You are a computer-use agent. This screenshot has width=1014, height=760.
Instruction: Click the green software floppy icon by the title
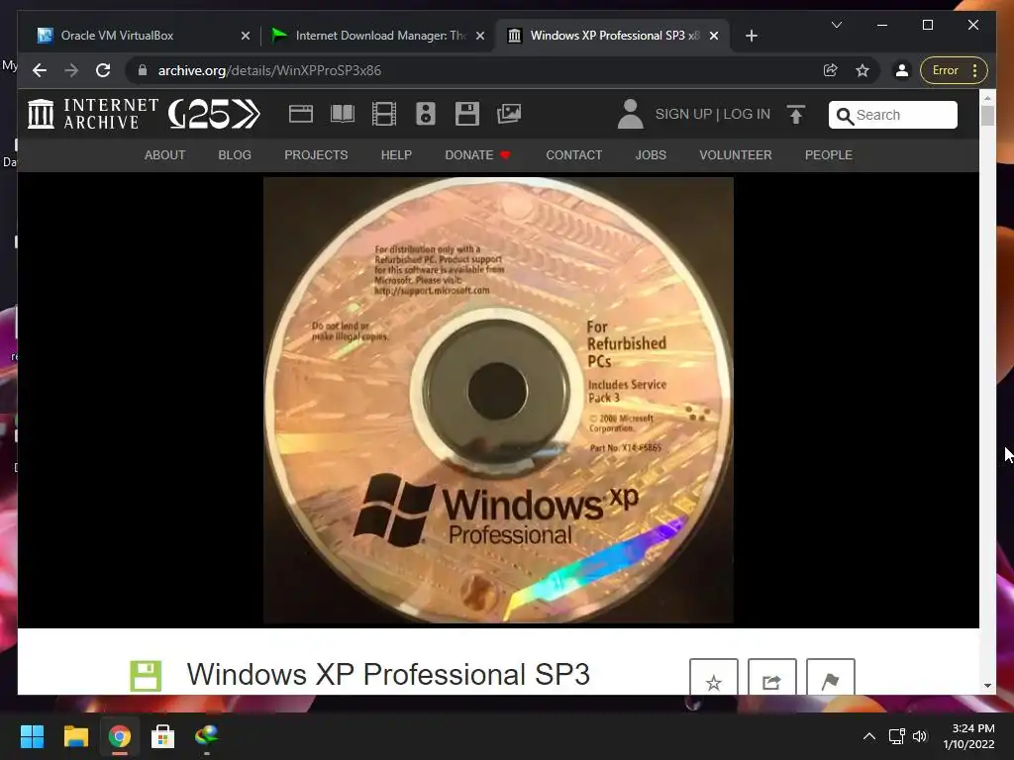tap(146, 676)
